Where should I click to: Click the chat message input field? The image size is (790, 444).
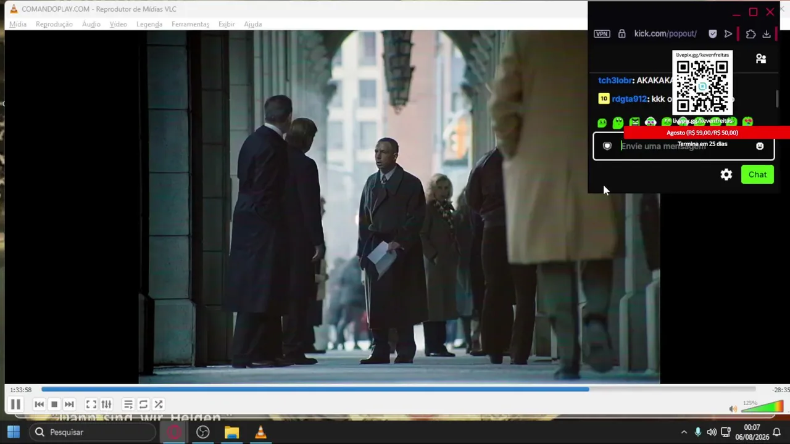pyautogui.click(x=684, y=146)
